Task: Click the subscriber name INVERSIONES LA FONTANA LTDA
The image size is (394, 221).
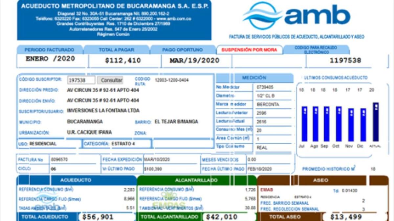Action: (103, 110)
